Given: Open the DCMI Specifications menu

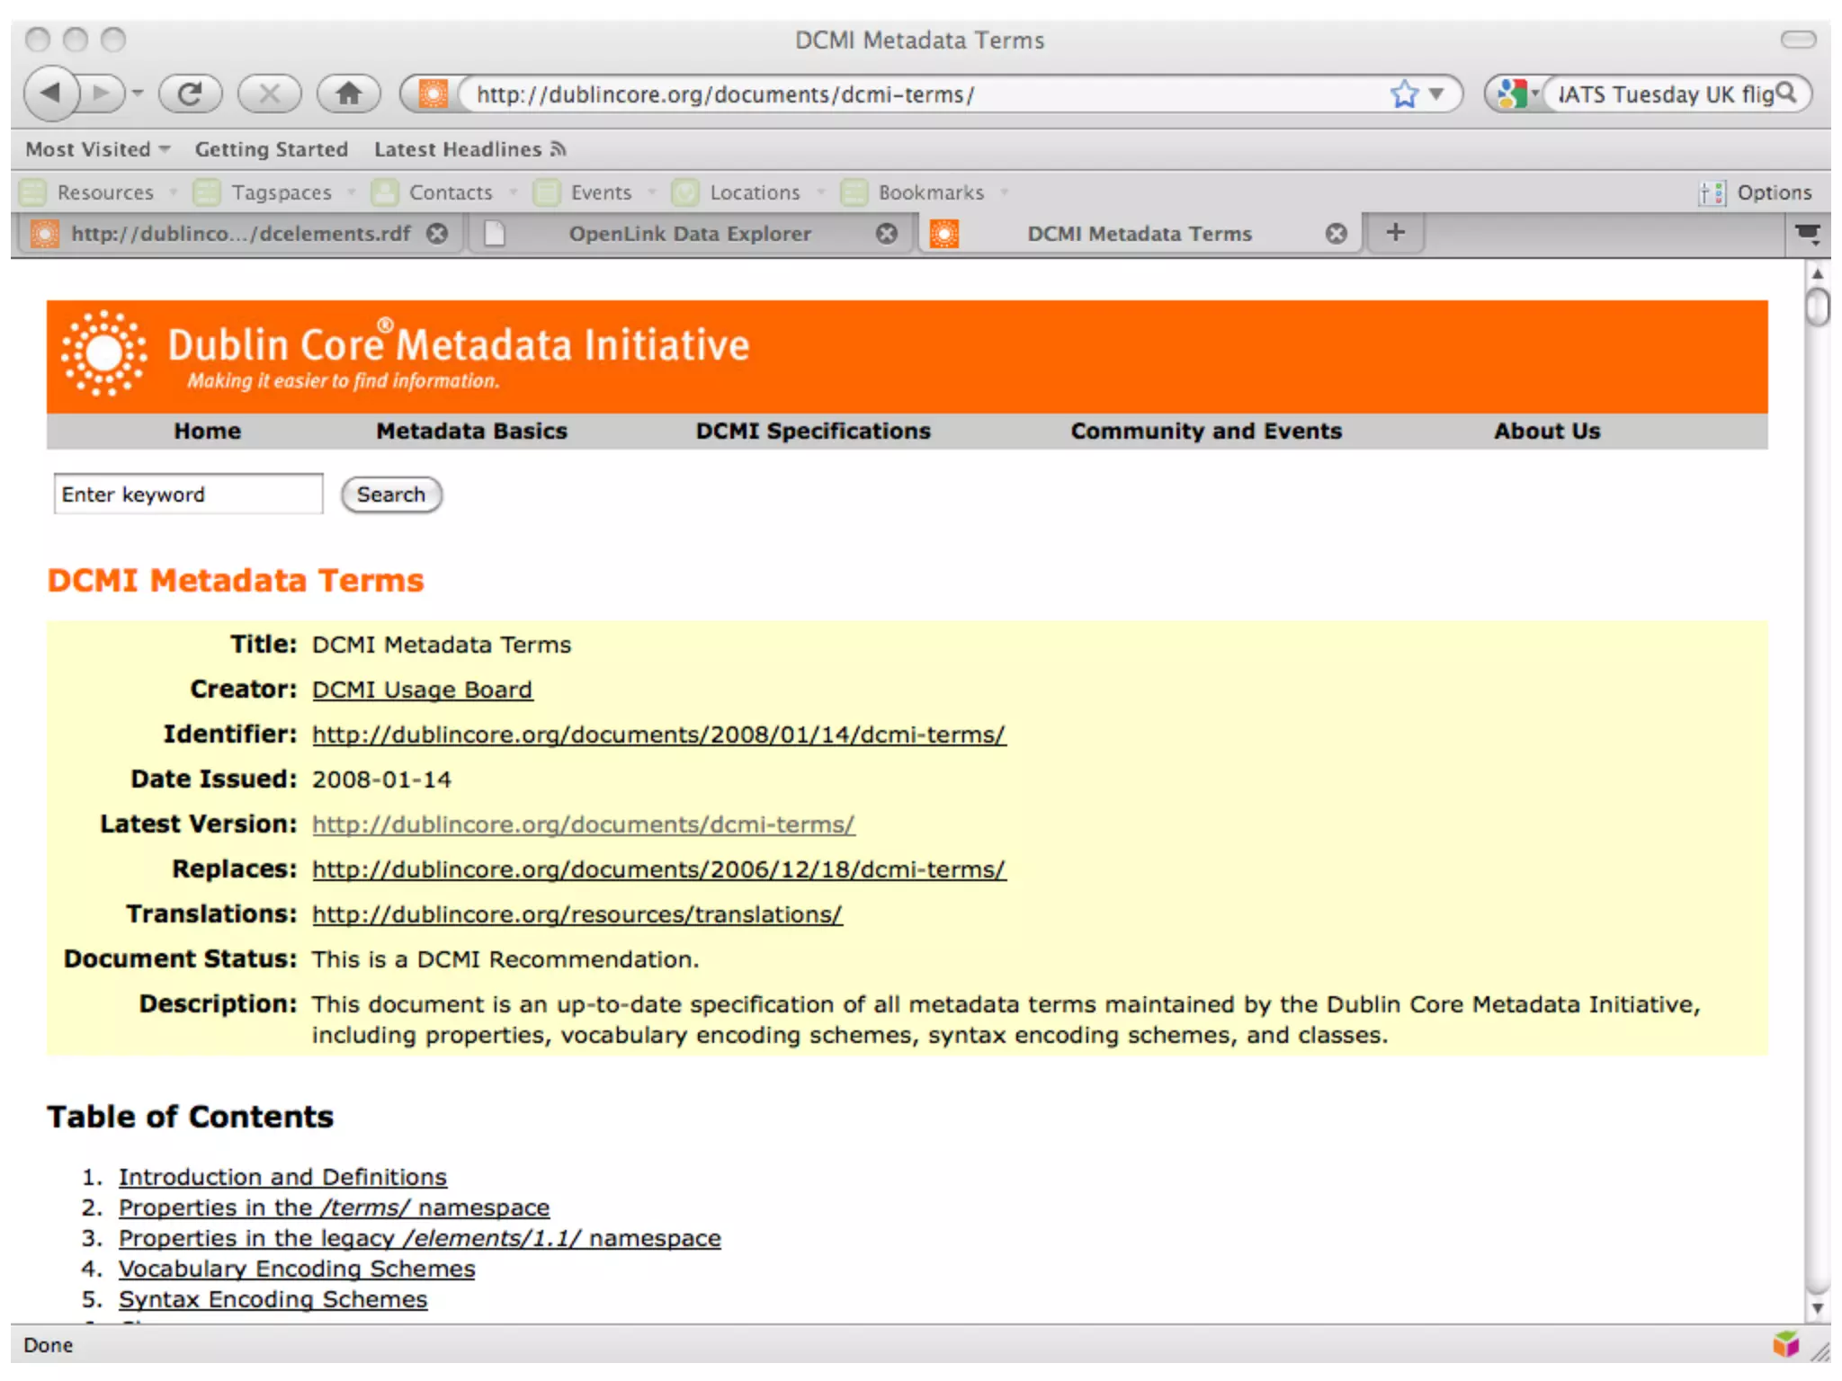Looking at the screenshot, I should coord(812,432).
